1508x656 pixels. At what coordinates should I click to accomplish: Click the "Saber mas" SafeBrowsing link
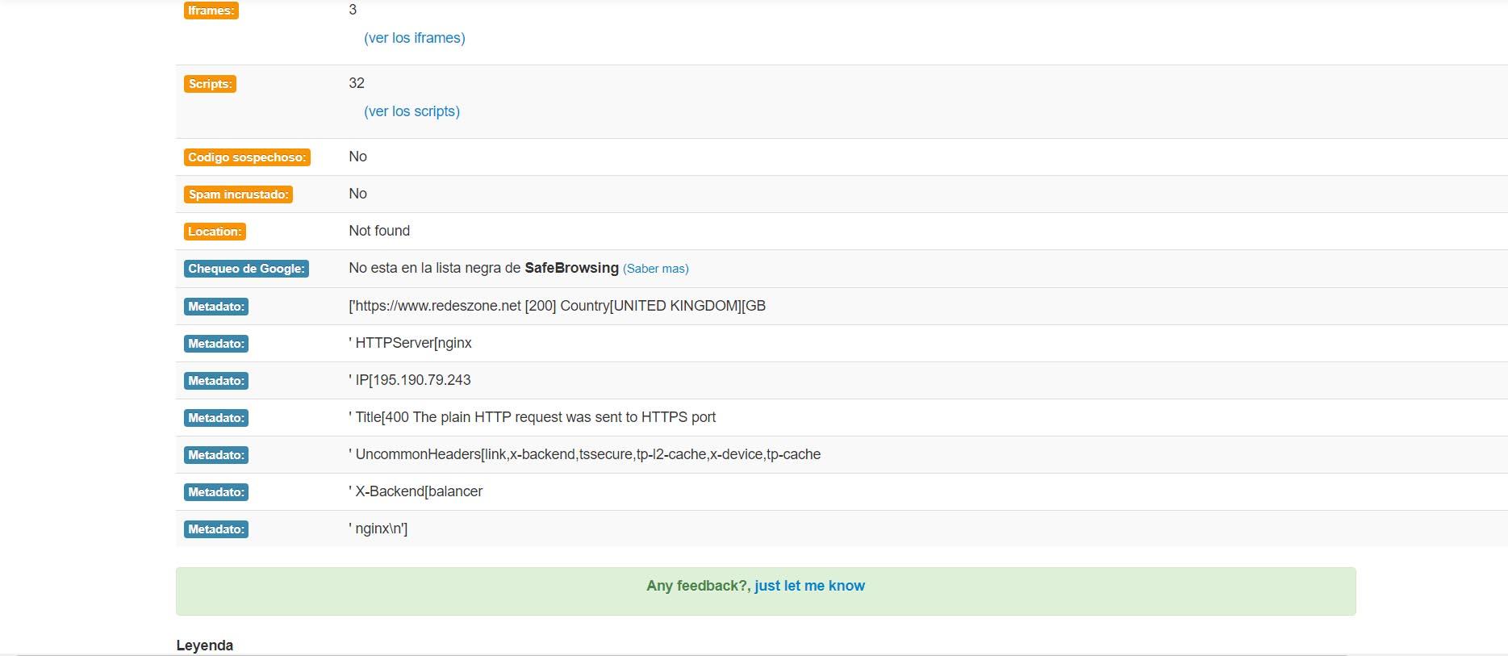coord(655,269)
